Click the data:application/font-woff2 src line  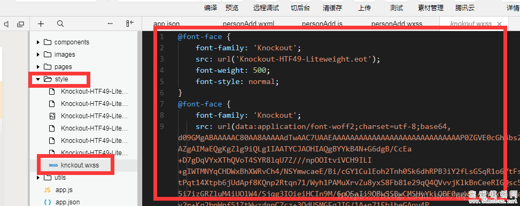pyautogui.click(x=323, y=127)
